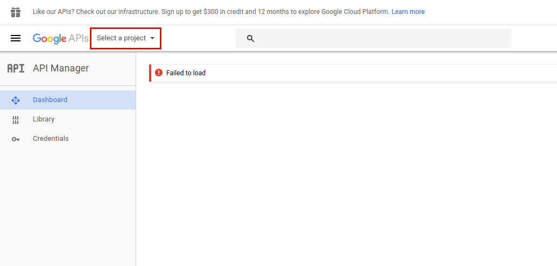
Task: Click the search magnifier icon
Action: coord(250,38)
